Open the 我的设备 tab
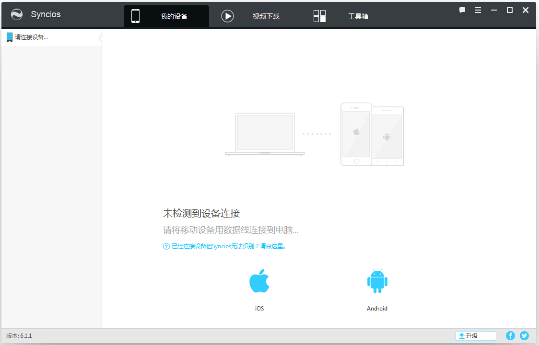Image resolution: width=539 pixels, height=345 pixels. click(x=166, y=16)
